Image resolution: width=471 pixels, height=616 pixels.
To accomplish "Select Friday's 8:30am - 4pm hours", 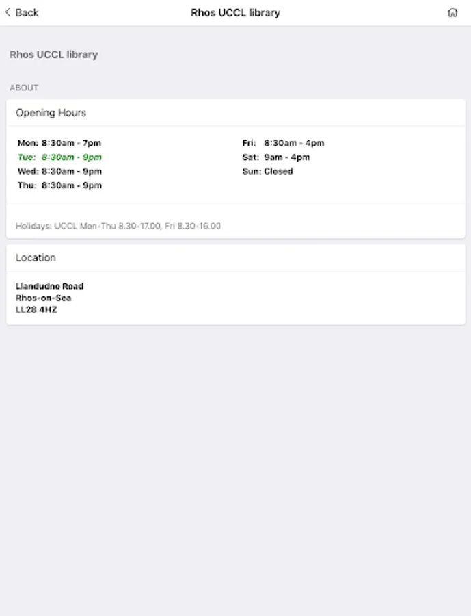I will (283, 143).
